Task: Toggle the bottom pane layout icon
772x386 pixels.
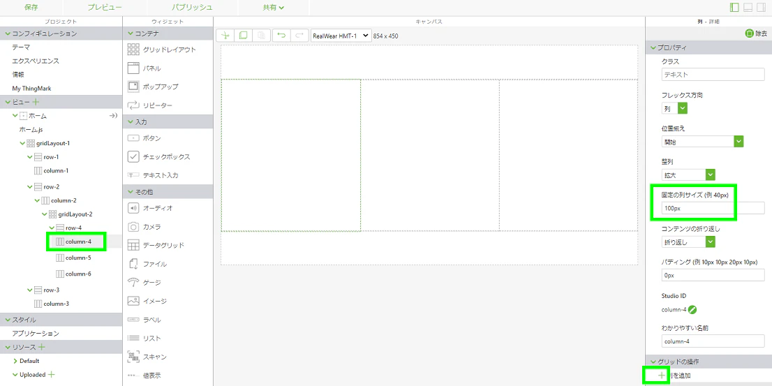Action: (748, 8)
